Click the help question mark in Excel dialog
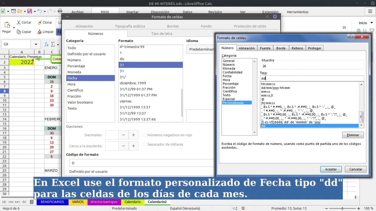 350,36
